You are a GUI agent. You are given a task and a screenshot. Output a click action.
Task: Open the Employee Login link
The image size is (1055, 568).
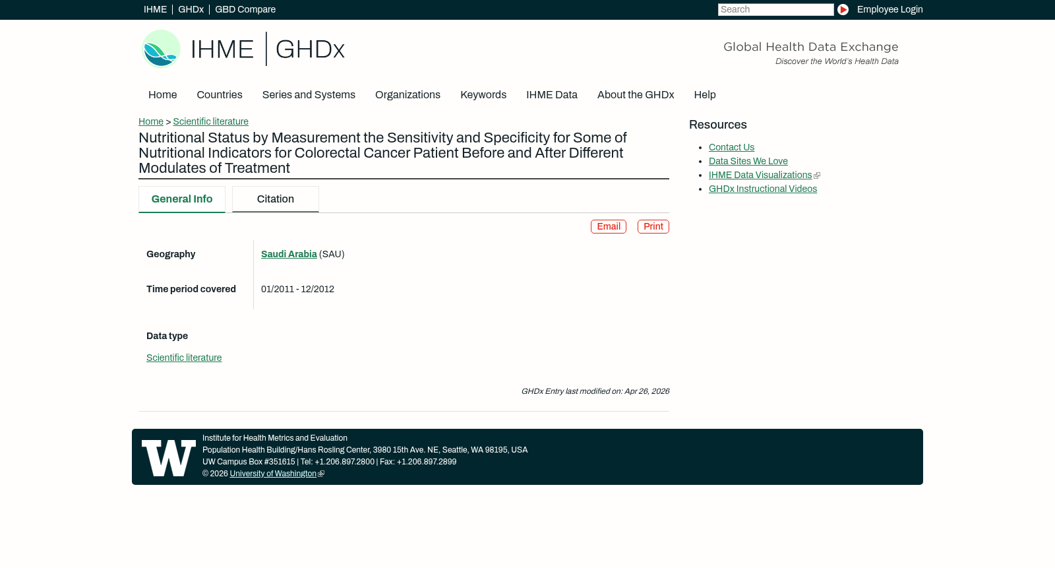coord(889,10)
